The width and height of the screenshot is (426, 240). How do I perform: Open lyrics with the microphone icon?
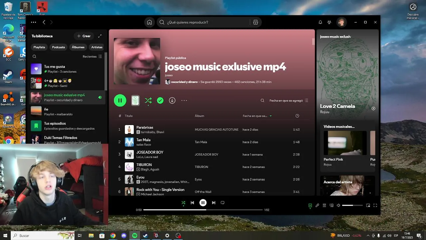[x=317, y=206]
